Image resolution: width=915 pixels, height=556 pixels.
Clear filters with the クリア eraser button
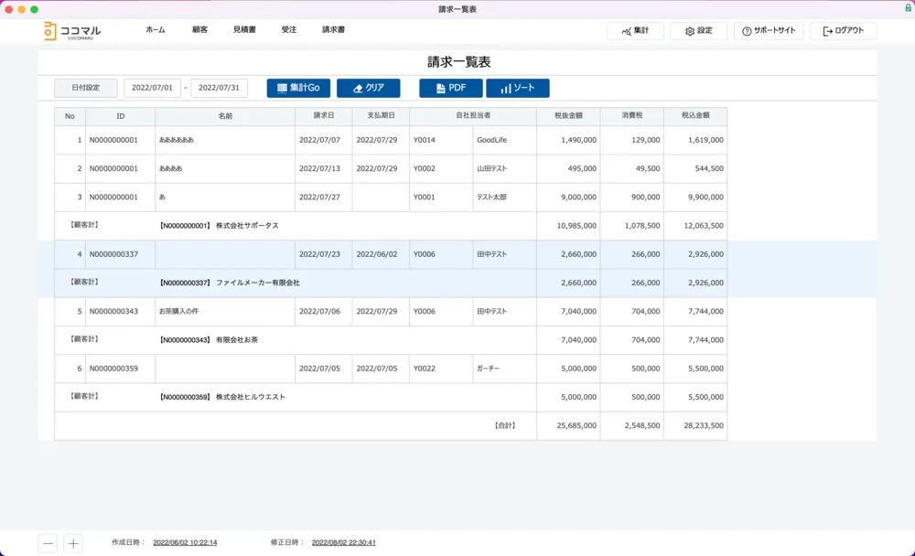[368, 88]
